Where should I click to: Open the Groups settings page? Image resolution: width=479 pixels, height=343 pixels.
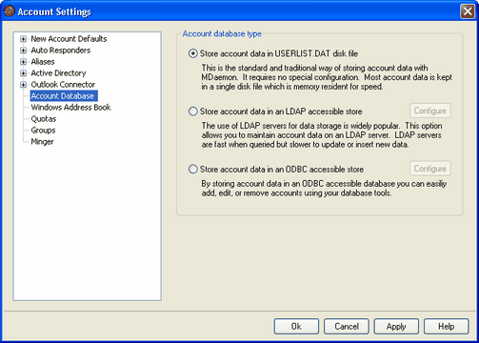[43, 131]
